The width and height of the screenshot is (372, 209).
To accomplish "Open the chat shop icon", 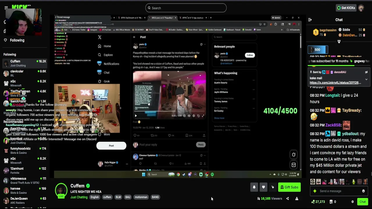I will coord(331,202).
